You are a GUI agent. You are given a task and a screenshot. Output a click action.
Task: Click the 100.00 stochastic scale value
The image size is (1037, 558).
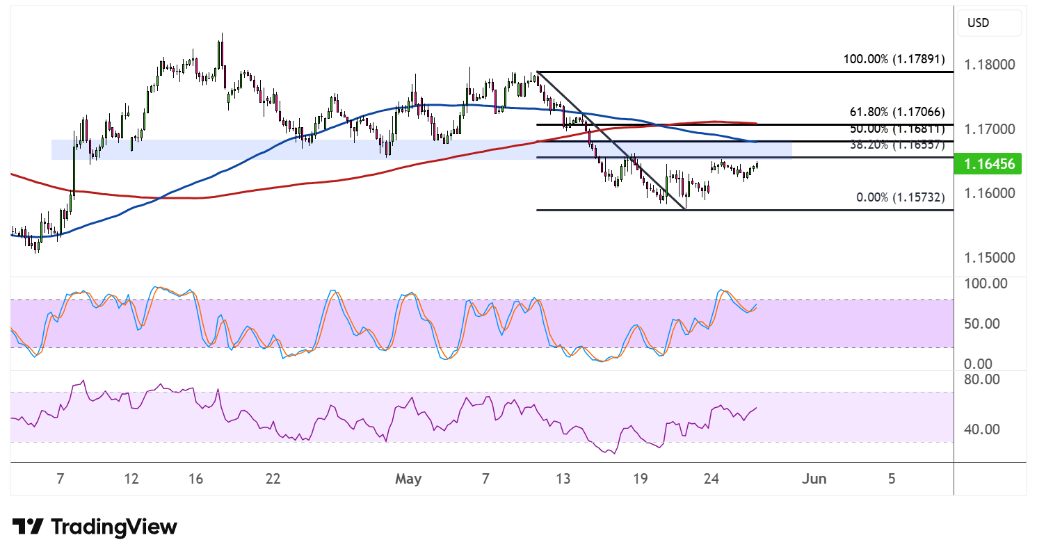tap(986, 284)
